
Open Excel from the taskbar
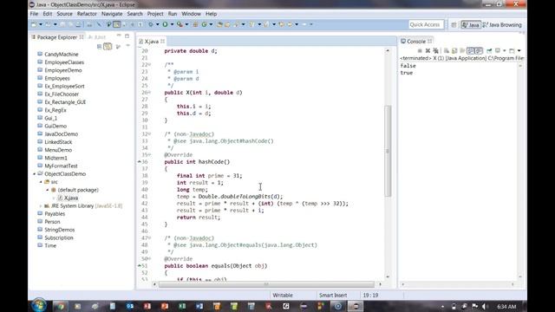pyautogui.click(x=182, y=306)
